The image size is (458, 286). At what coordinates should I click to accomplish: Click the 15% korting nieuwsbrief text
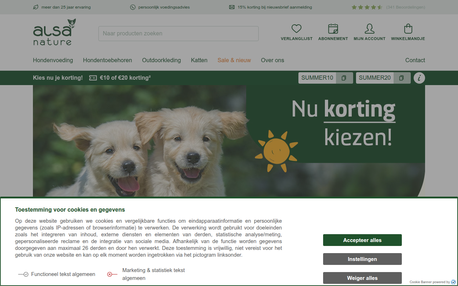point(275,7)
